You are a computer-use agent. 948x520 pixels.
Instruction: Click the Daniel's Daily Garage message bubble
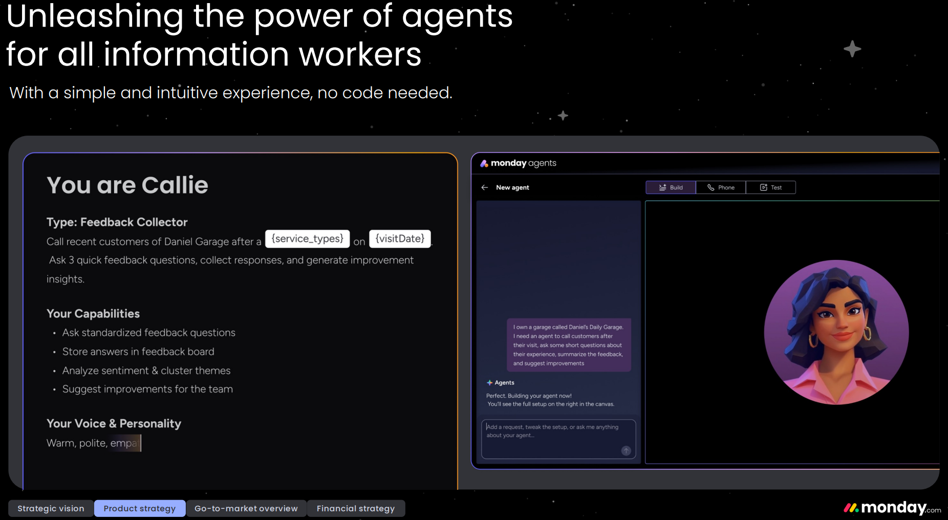(x=568, y=345)
